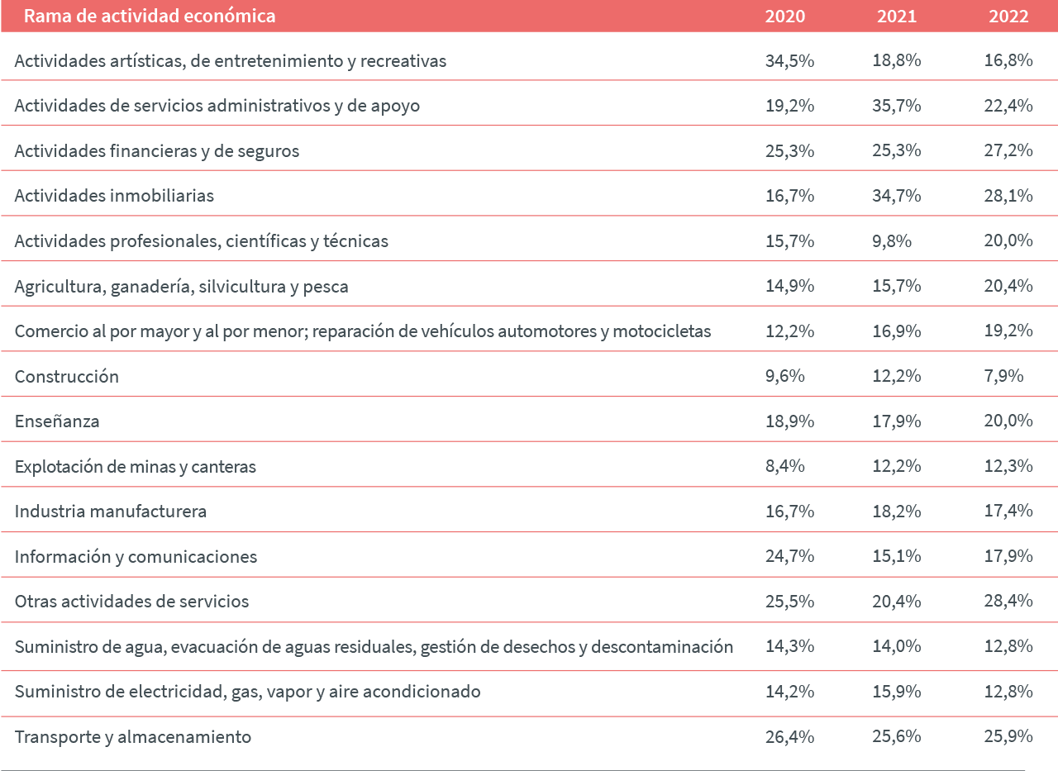Click the 9,8% value for actividades profesionales
The height and width of the screenshot is (771, 1058).
point(891,241)
